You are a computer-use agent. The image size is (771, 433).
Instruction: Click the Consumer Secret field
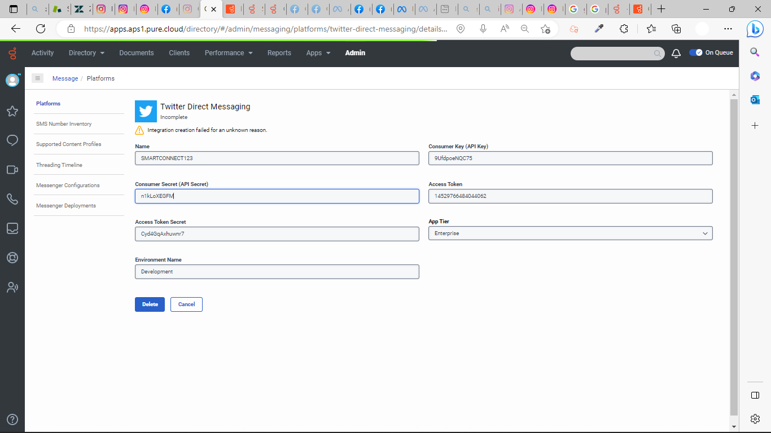(277, 196)
